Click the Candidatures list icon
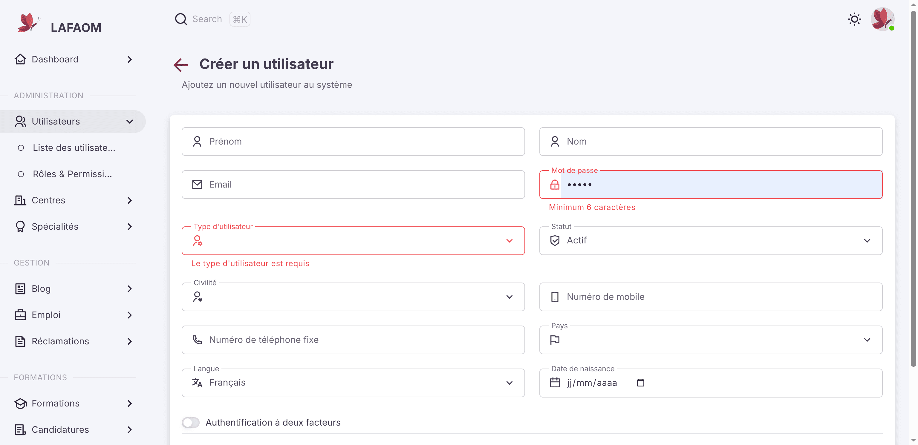The width and height of the screenshot is (918, 445). point(20,430)
